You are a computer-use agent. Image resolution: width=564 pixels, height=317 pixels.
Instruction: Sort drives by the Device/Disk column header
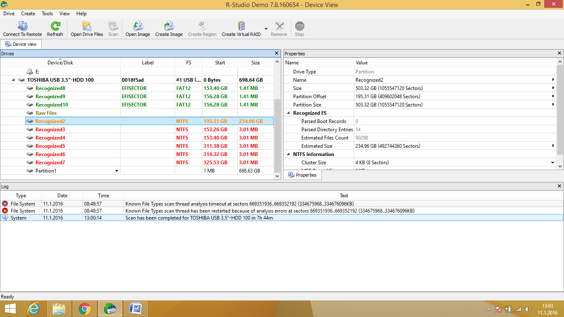(x=60, y=62)
